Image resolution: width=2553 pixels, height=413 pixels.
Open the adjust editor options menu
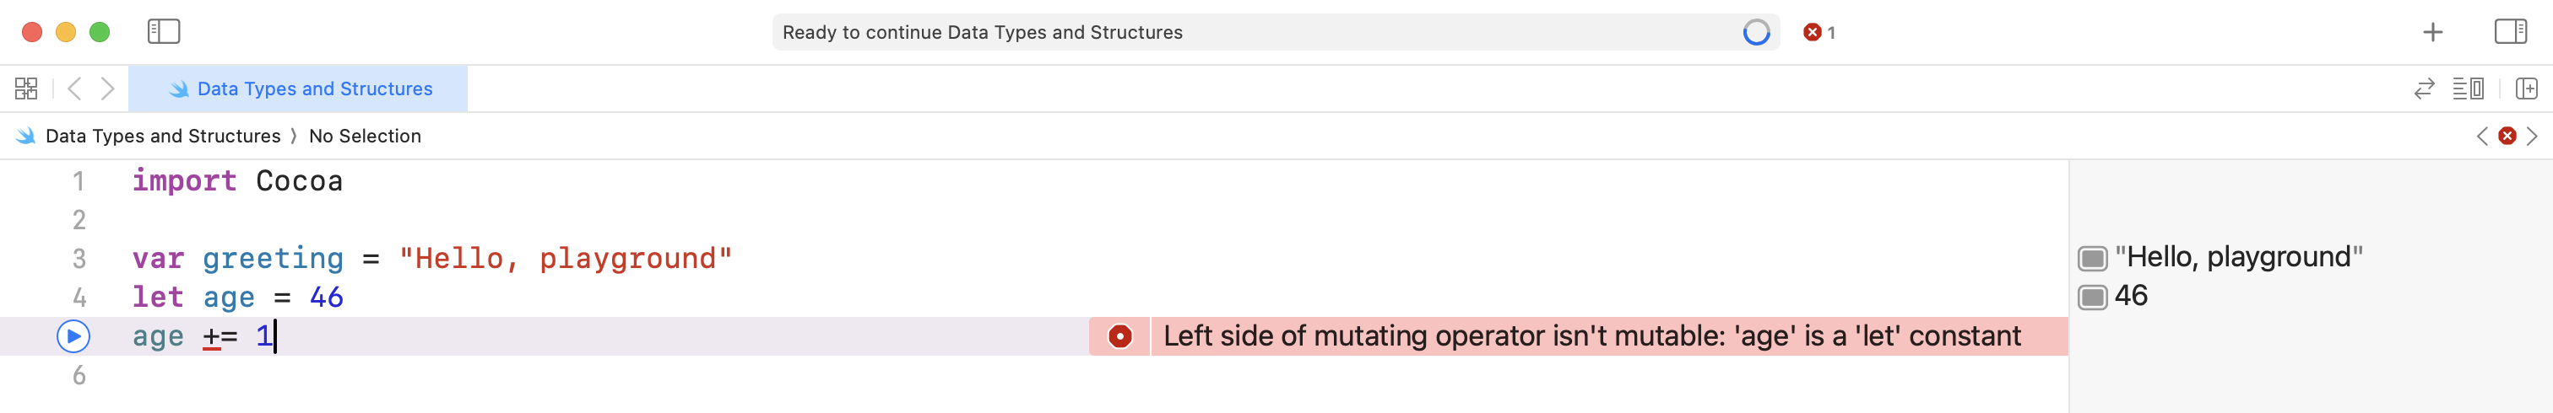2467,89
